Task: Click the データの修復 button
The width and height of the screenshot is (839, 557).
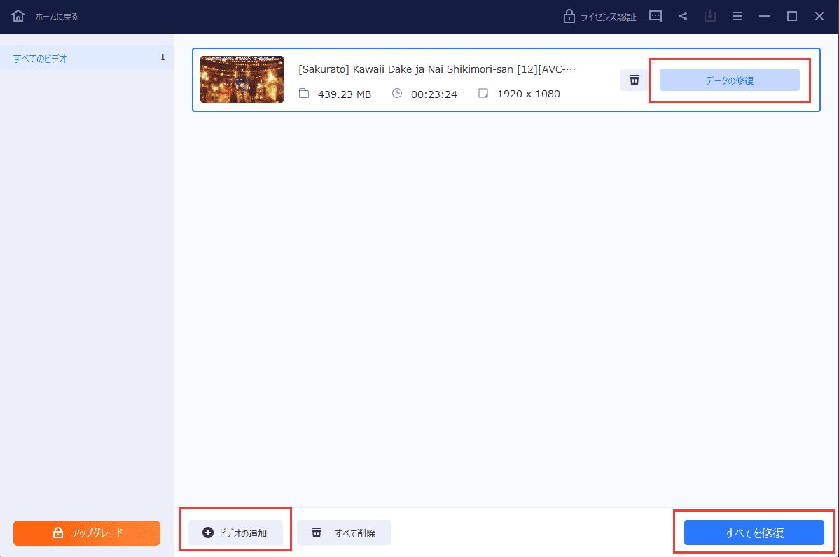Action: click(729, 80)
